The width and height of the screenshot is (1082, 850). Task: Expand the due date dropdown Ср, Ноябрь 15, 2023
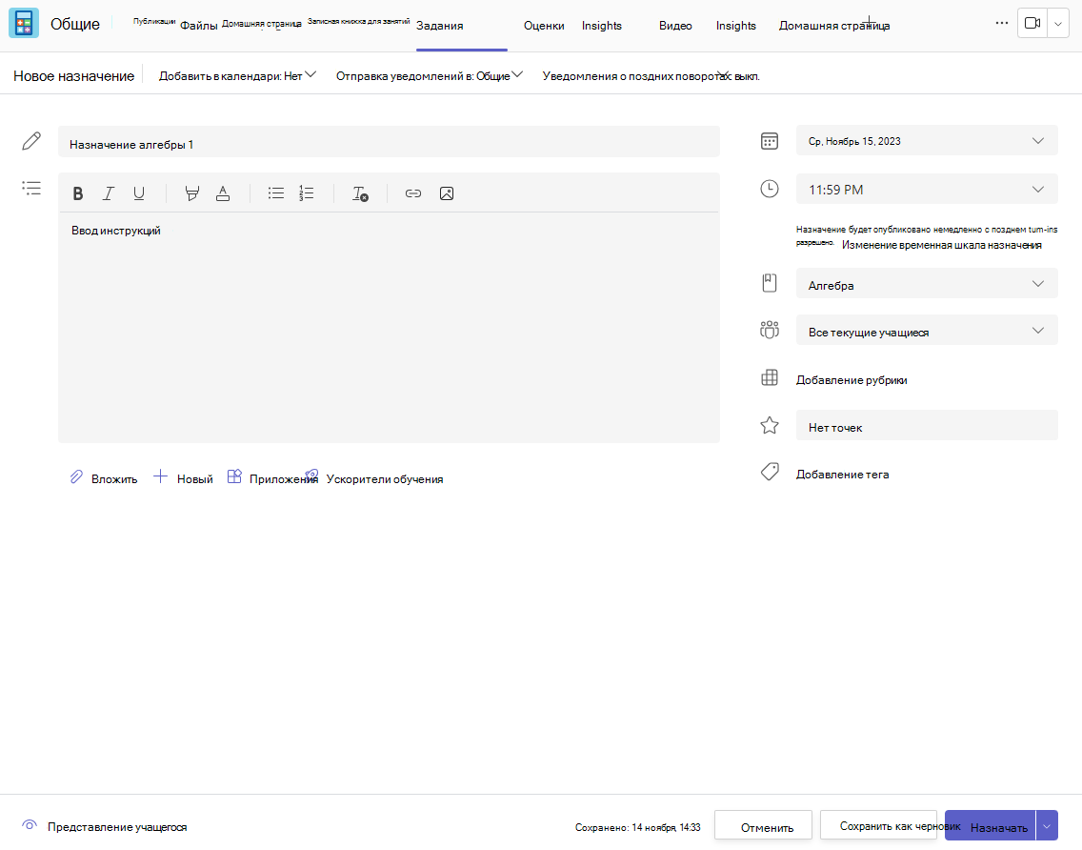(927, 141)
